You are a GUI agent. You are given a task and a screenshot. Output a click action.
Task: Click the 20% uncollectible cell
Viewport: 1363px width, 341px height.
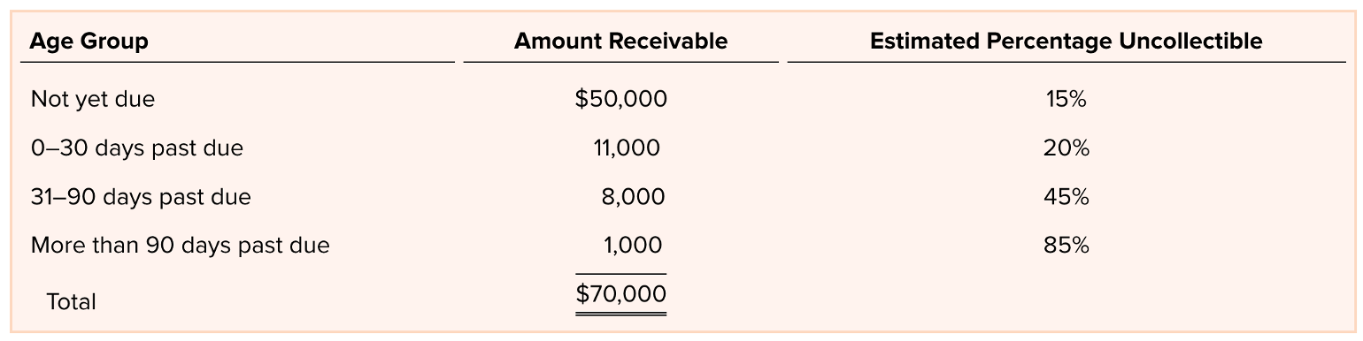(1066, 148)
